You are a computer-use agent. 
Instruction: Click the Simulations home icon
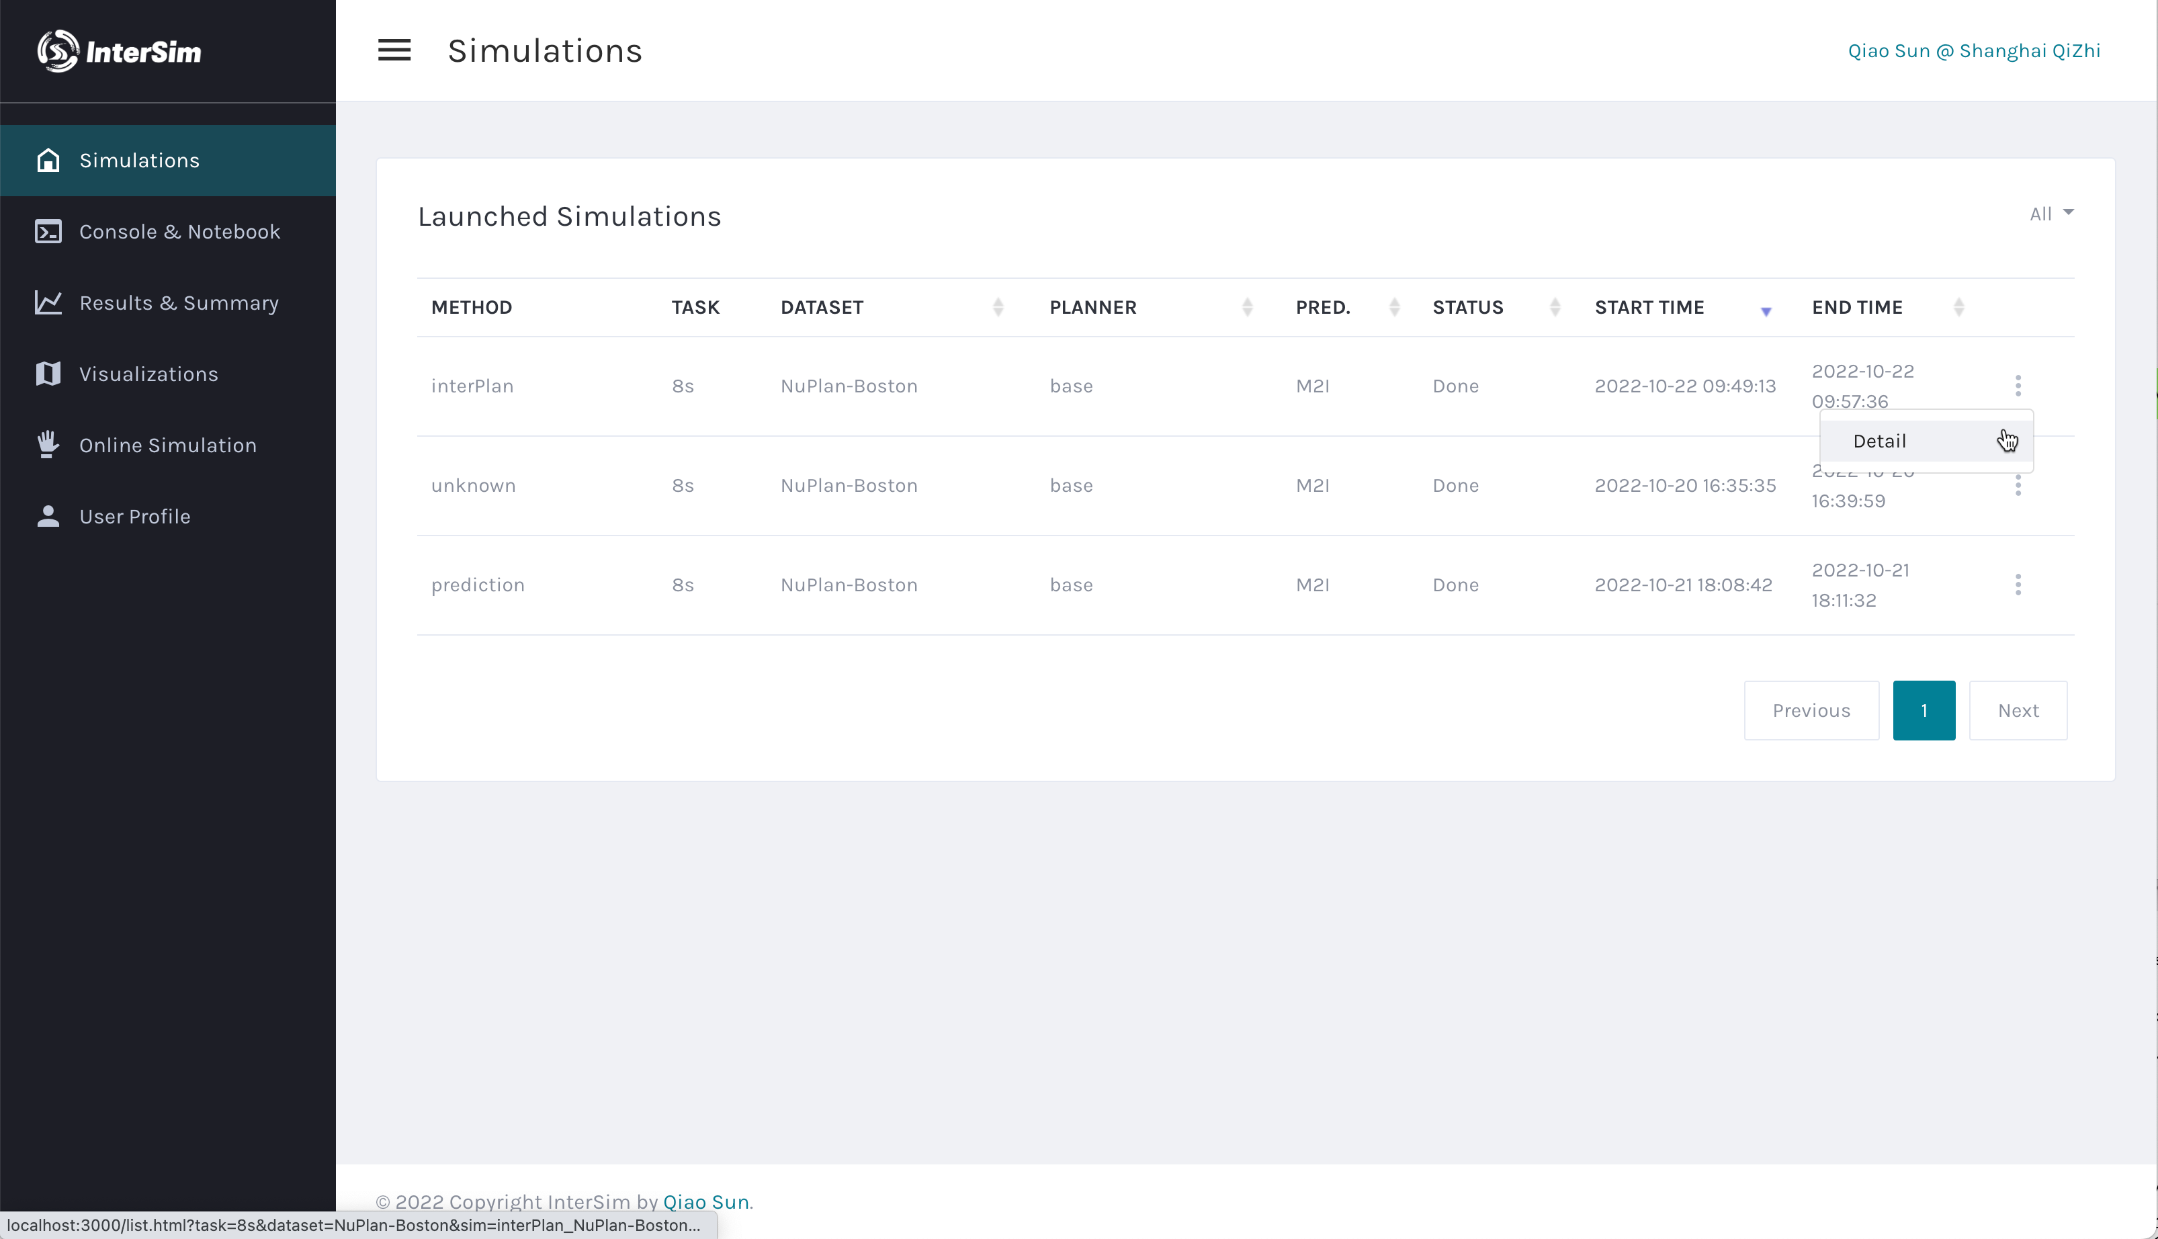[48, 160]
